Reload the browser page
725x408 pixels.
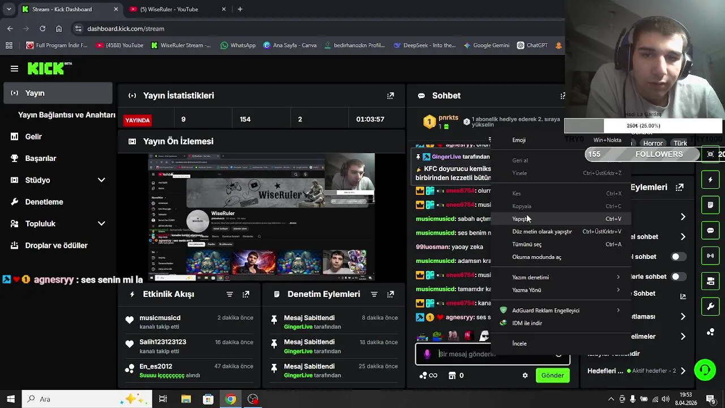coord(42,28)
